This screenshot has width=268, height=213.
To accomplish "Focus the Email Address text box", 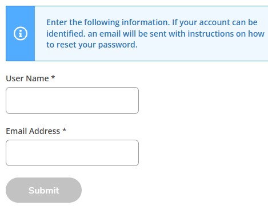I will click(x=72, y=153).
